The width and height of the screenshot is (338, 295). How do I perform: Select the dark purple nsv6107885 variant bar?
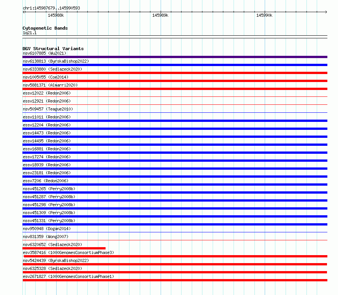pyautogui.click(x=175, y=57)
